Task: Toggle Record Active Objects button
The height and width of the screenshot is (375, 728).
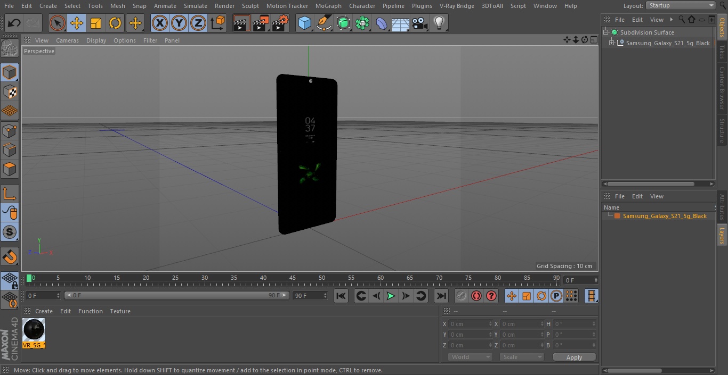Action: pyautogui.click(x=462, y=296)
